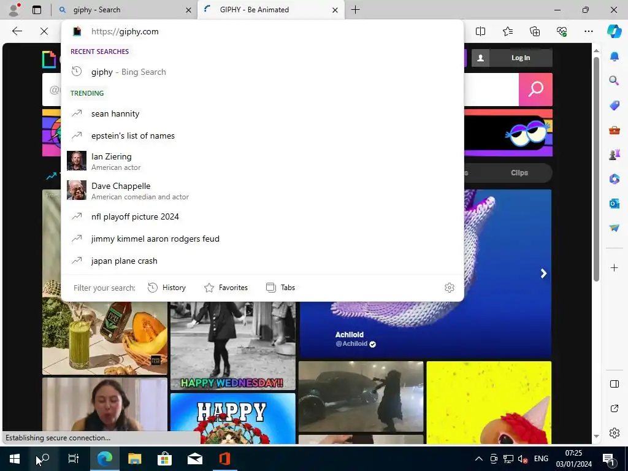Open the Action Center notifications icon

pos(608,459)
